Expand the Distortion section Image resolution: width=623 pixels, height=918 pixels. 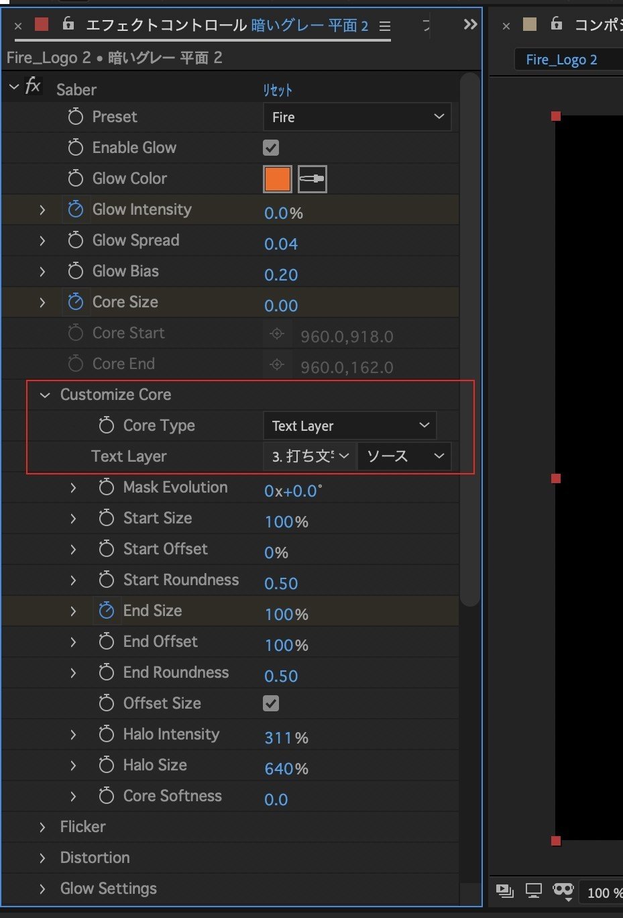(x=42, y=858)
